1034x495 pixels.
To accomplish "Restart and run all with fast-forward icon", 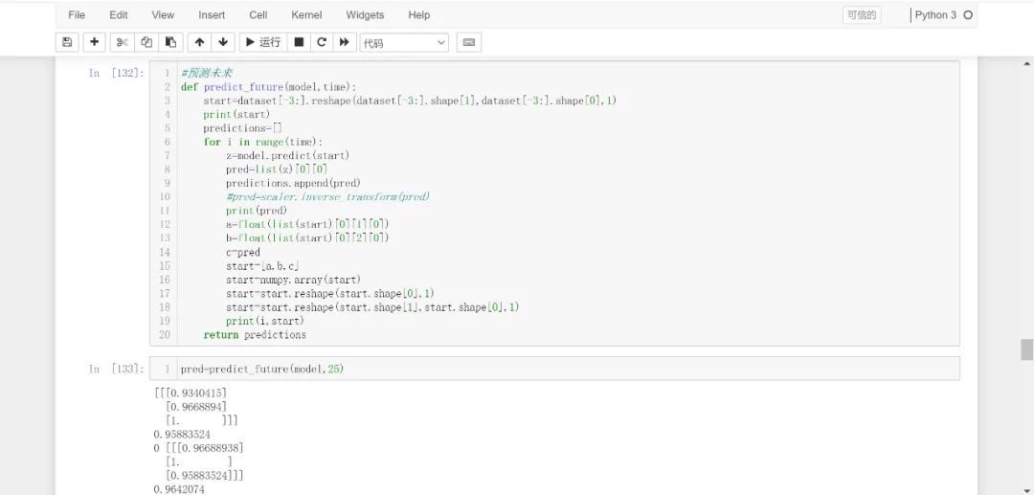I will [345, 42].
